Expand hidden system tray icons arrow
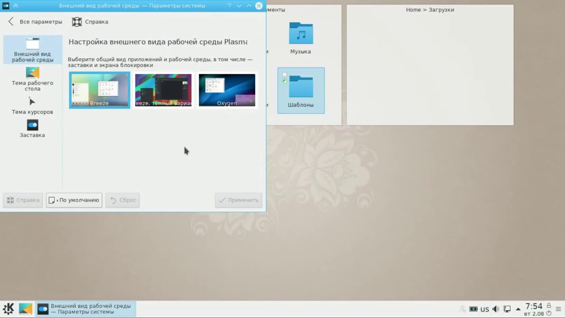This screenshot has height=318, width=565. pyautogui.click(x=518, y=309)
